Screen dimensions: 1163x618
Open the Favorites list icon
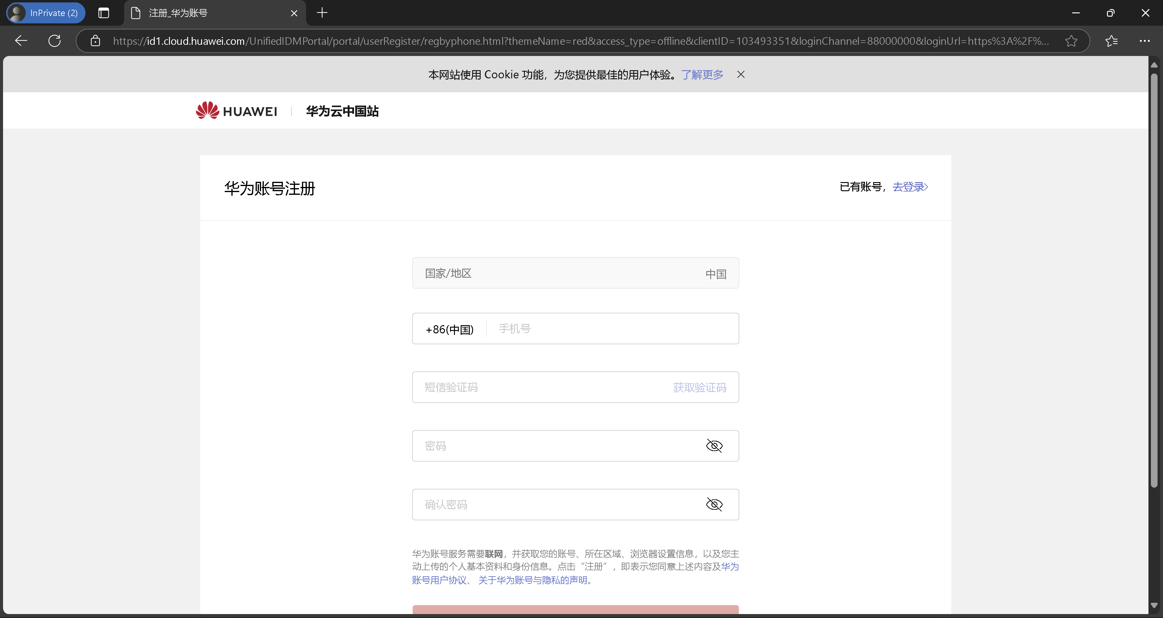(x=1112, y=41)
